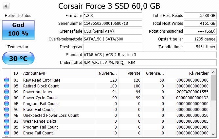The width and height of the screenshot is (219, 139).
Task: Click the empty Drevbogstav field
Action: (113, 47)
